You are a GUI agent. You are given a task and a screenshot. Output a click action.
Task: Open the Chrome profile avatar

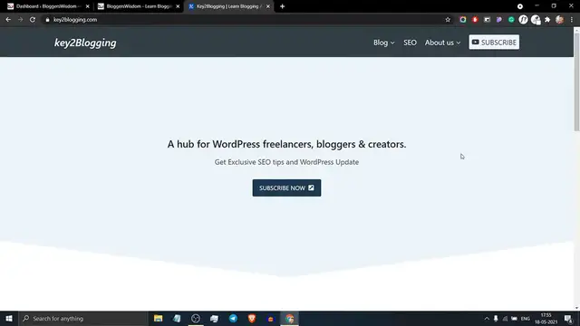click(x=560, y=20)
